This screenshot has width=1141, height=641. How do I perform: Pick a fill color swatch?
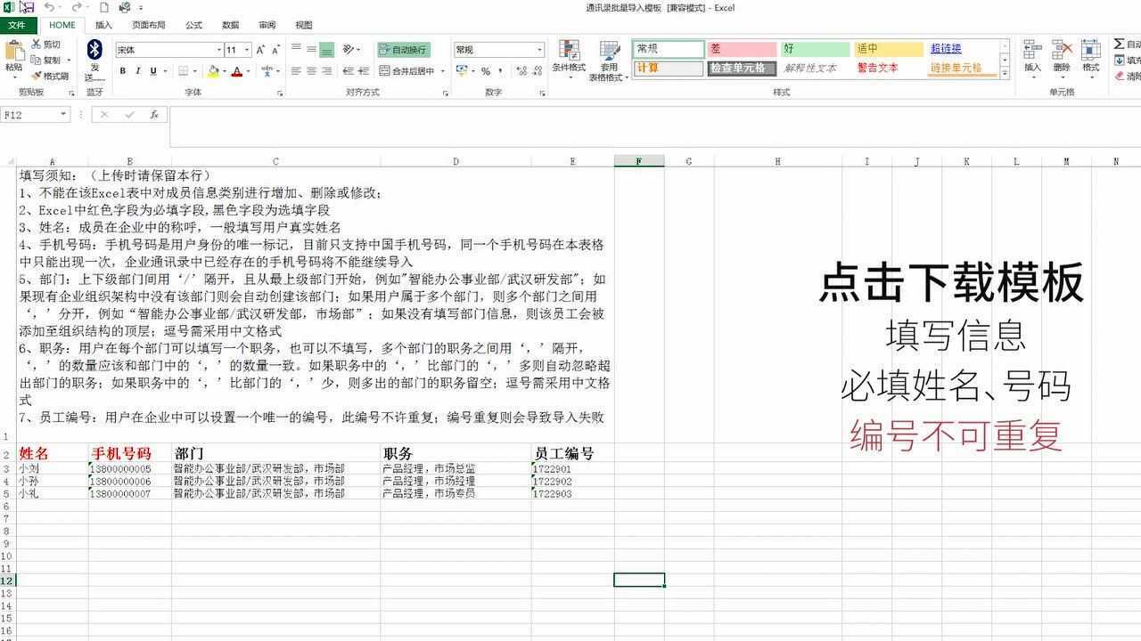(213, 70)
